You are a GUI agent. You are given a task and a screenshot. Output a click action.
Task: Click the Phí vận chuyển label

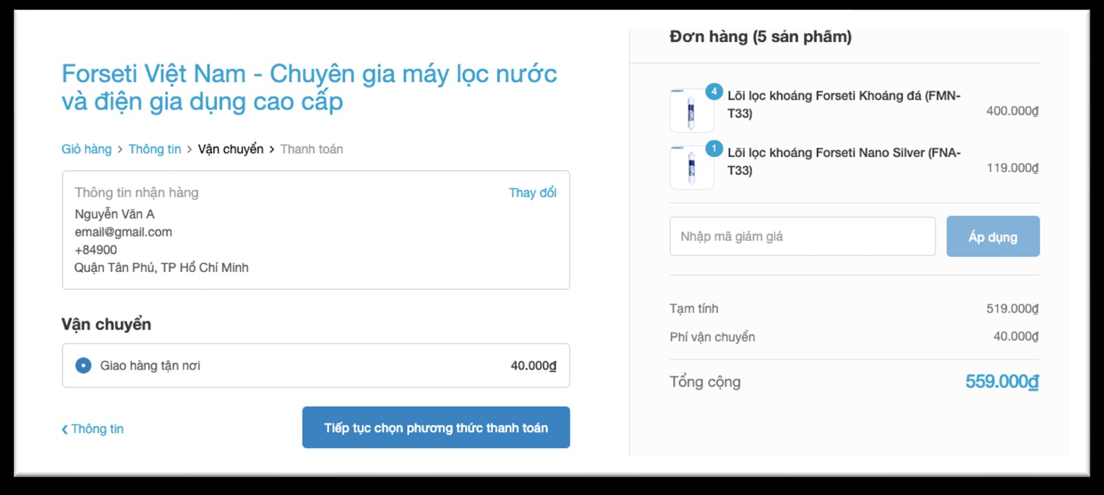coord(712,337)
